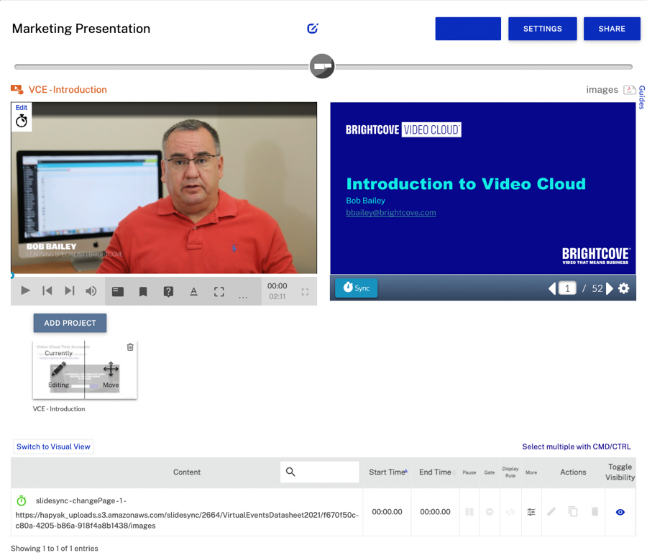Mute the video volume speaker icon
Image resolution: width=647 pixels, height=558 pixels.
click(91, 291)
